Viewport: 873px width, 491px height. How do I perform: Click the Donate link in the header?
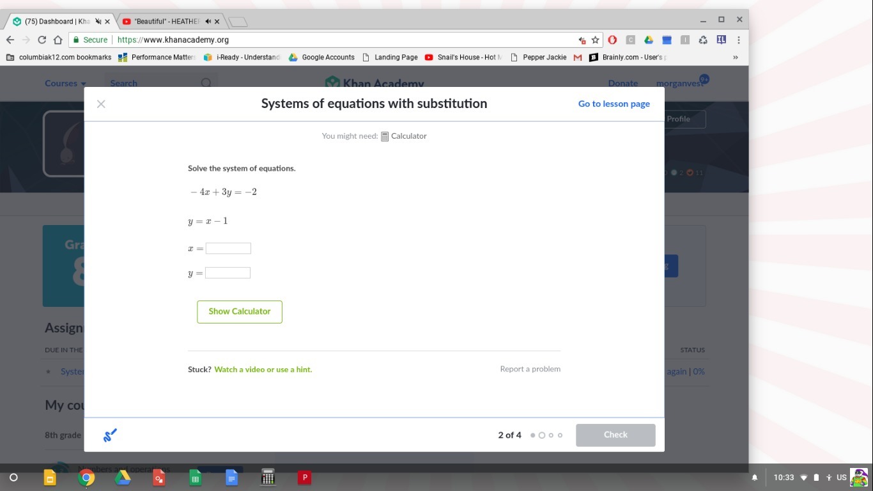(x=623, y=83)
